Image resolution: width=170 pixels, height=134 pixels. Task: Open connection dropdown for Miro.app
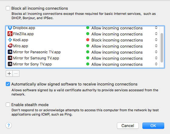pos(156,46)
